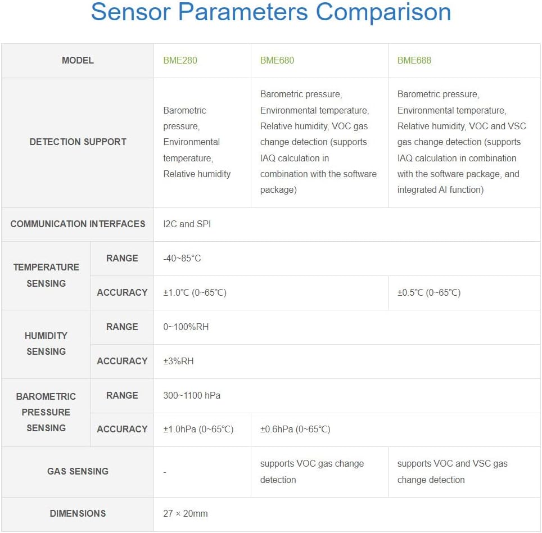This screenshot has width=542, height=533.
Task: Click the HUMIDITY SENSING row label
Action: point(46,344)
